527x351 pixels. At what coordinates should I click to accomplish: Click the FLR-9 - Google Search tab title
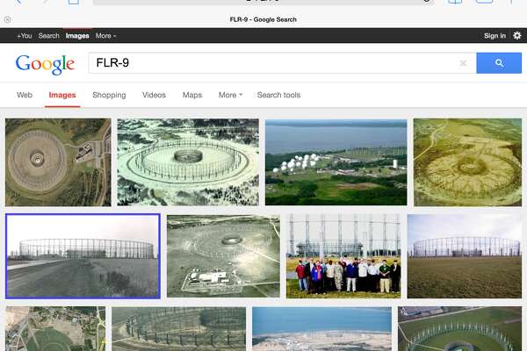263,19
